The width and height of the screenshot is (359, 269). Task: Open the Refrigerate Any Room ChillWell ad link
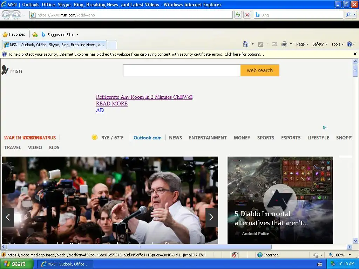tap(144, 97)
